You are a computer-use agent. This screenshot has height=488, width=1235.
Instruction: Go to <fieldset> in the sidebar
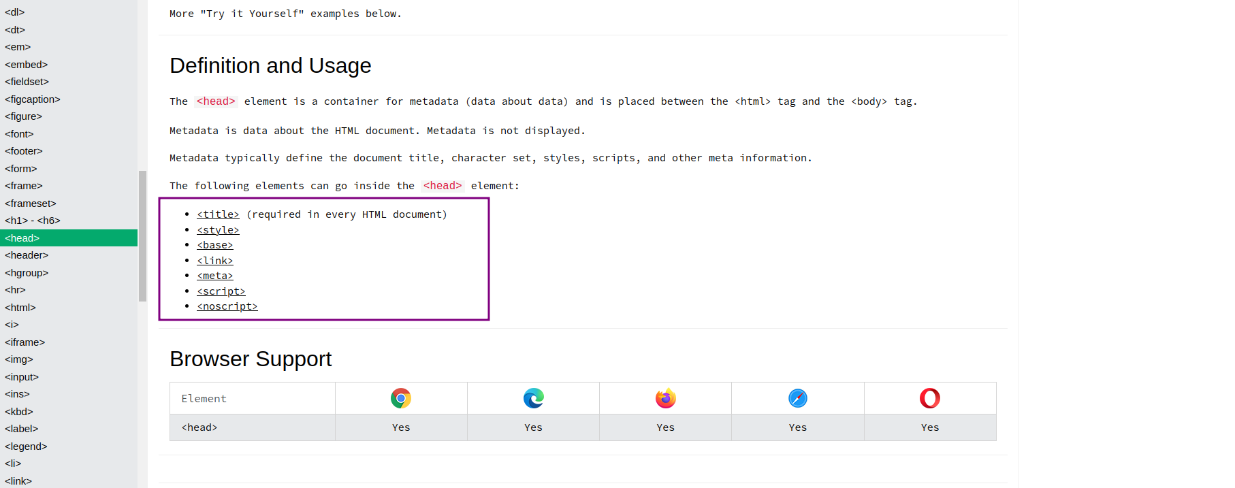(x=27, y=82)
